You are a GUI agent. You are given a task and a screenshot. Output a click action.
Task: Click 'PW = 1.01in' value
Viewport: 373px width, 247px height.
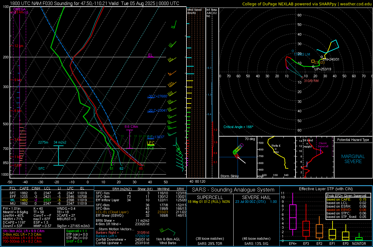tap(12, 209)
